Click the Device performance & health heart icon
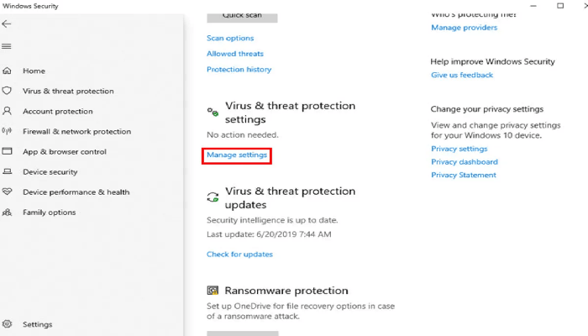 (x=8, y=192)
